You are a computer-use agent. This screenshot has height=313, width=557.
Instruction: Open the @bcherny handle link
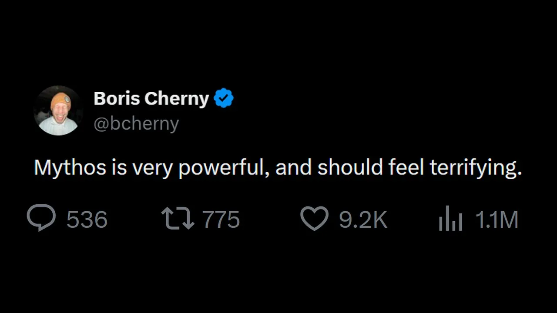point(136,124)
